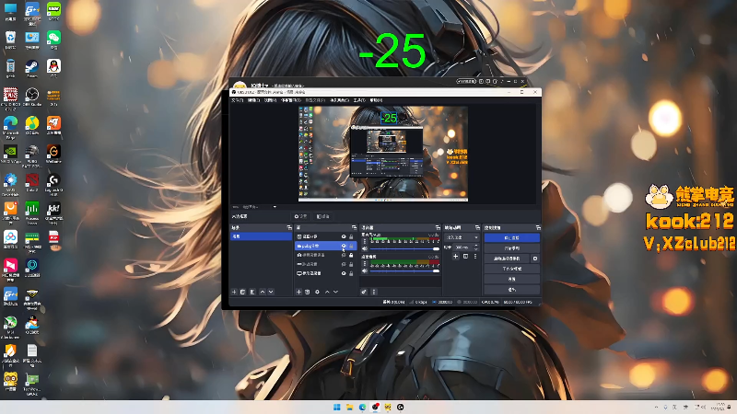The width and height of the screenshot is (737, 414).
Task: Adjust the desktop audio volume slider
Action: click(x=404, y=270)
